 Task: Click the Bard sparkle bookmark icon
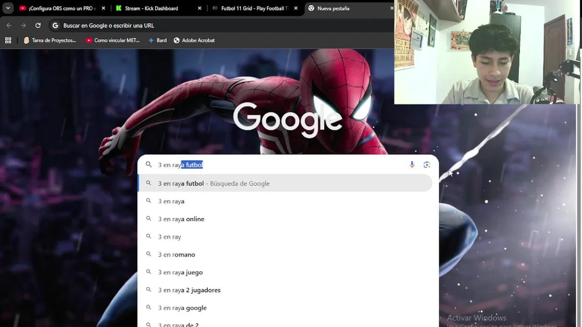click(x=151, y=40)
